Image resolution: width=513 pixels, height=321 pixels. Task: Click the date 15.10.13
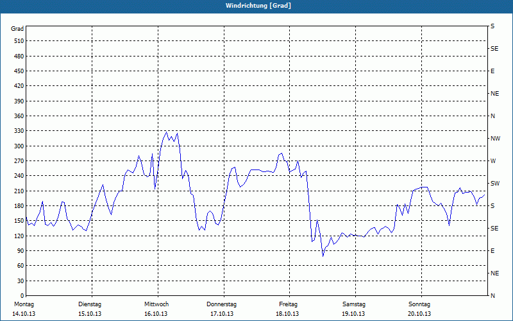click(x=90, y=314)
